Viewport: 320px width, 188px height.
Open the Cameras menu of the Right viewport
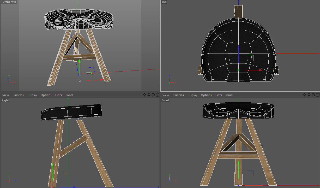click(x=18, y=95)
